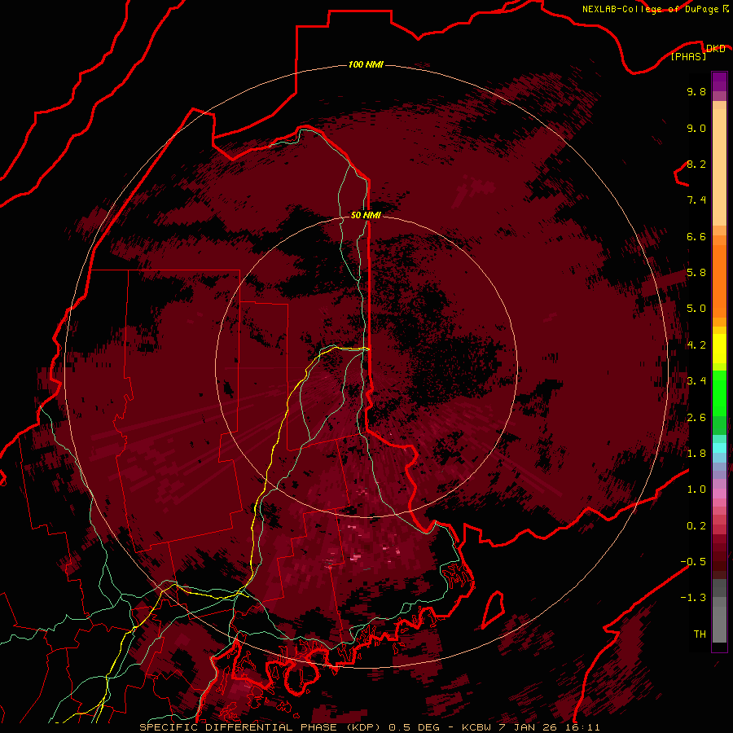Click the NEXLAB-College of DuPage label
The image size is (733, 733).
[x=650, y=9]
